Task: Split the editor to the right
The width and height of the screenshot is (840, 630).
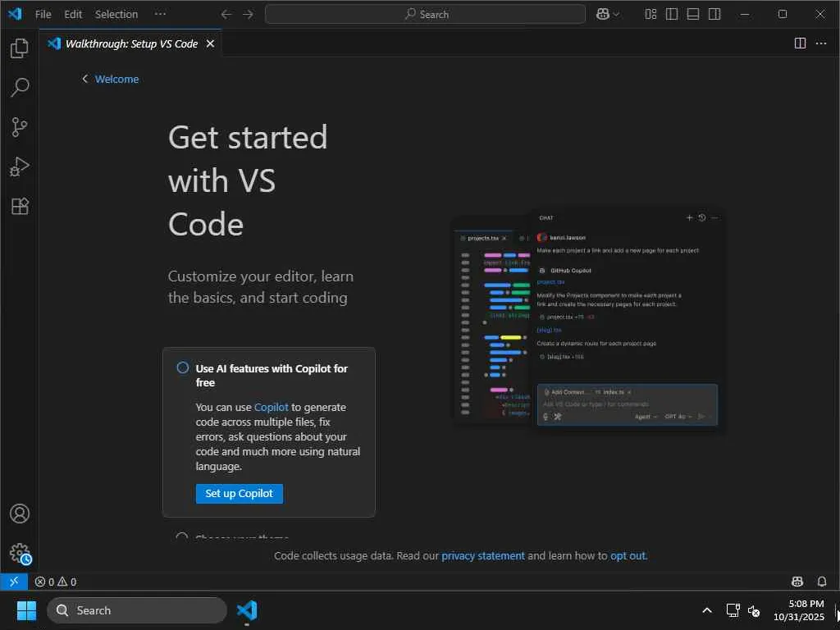Action: (x=800, y=43)
